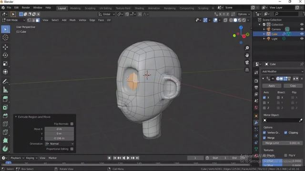This screenshot has height=171, width=305.
Task: Open Global transform orientation dropdown
Action: (x=106, y=14)
